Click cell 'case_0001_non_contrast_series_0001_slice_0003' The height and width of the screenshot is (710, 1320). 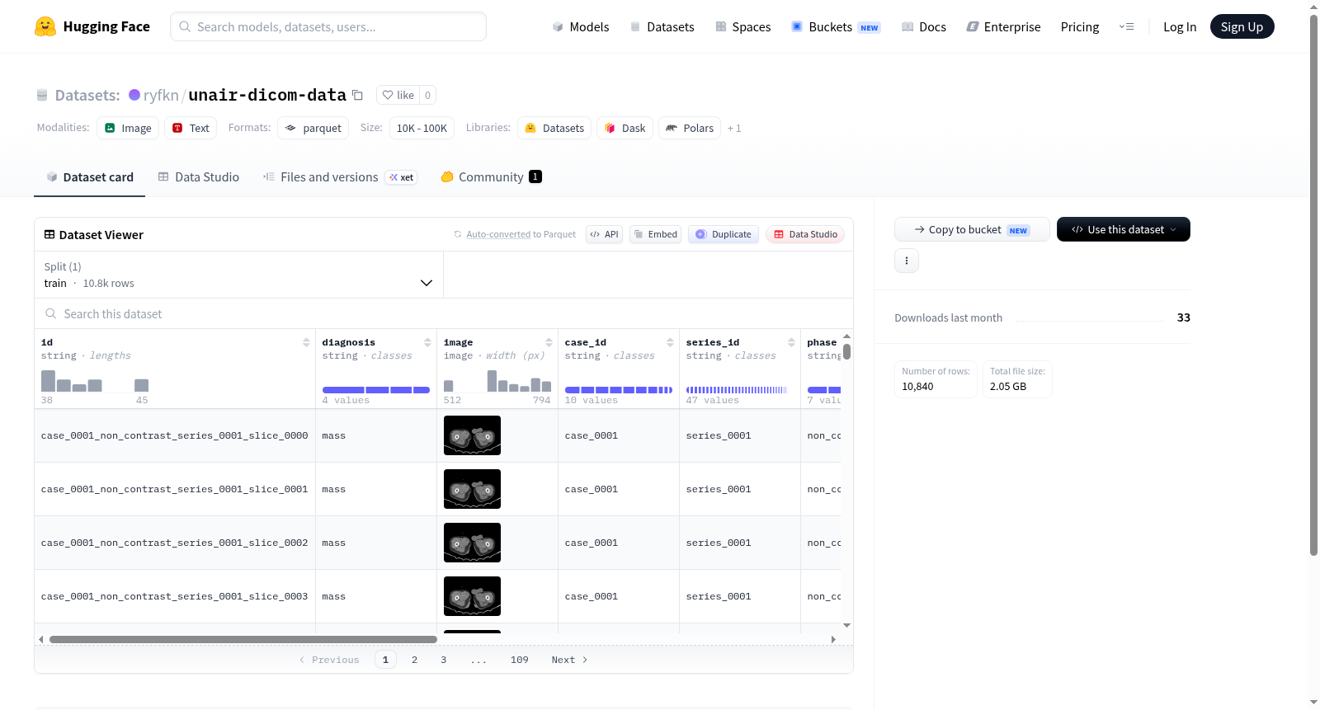[174, 596]
